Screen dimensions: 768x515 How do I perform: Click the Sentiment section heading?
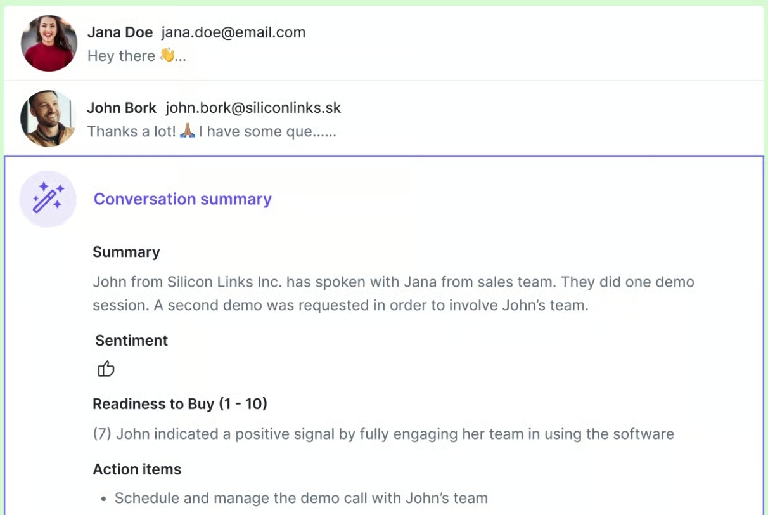131,341
